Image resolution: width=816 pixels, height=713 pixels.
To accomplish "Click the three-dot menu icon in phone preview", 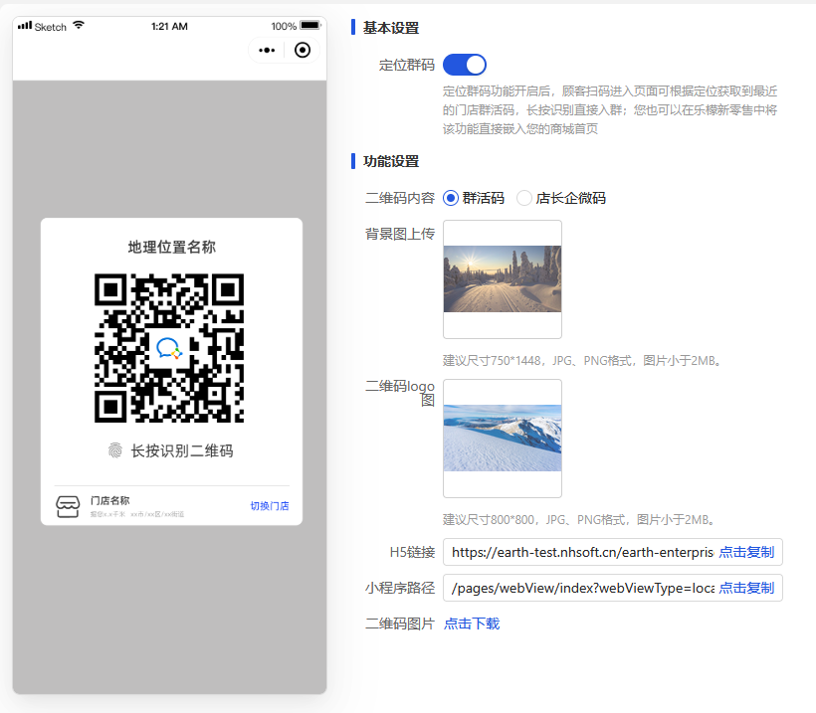I will 267,51.
